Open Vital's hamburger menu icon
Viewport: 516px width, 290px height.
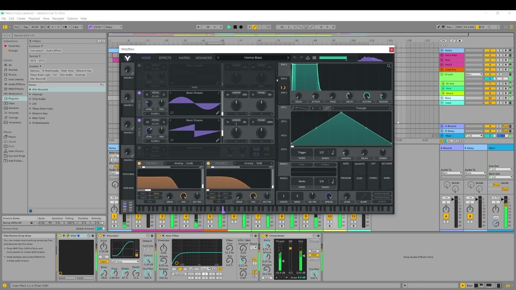pyautogui.click(x=314, y=58)
